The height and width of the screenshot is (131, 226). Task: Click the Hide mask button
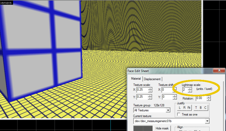pos(162,128)
